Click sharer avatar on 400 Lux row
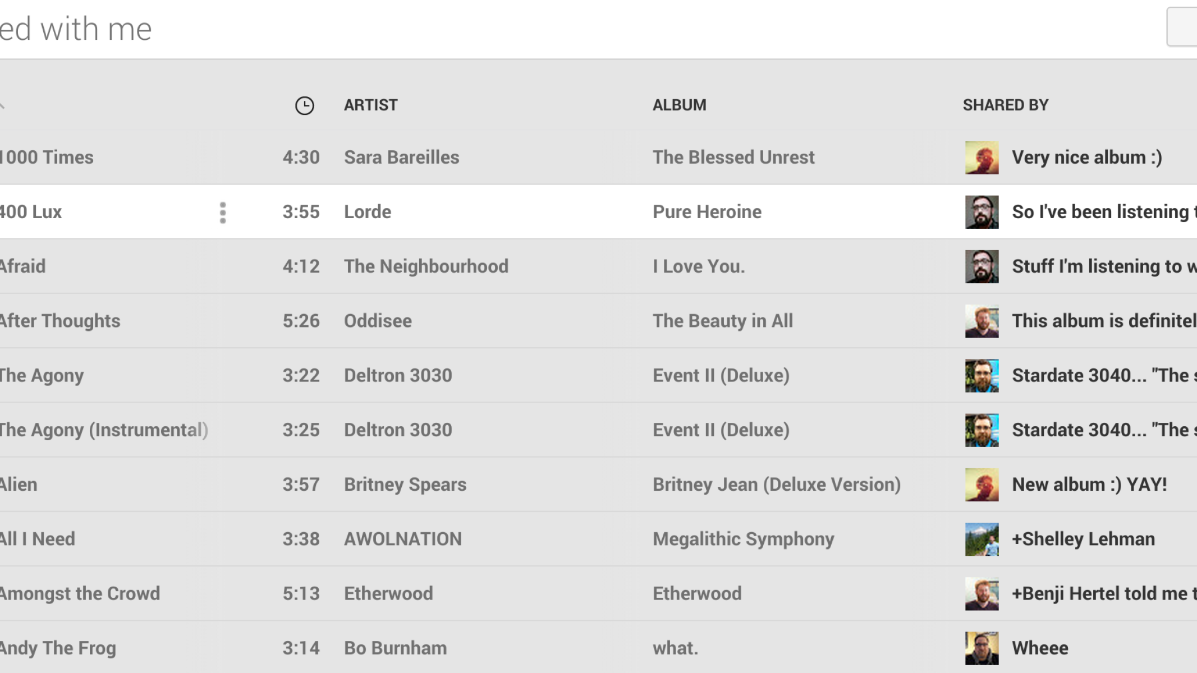 982,212
